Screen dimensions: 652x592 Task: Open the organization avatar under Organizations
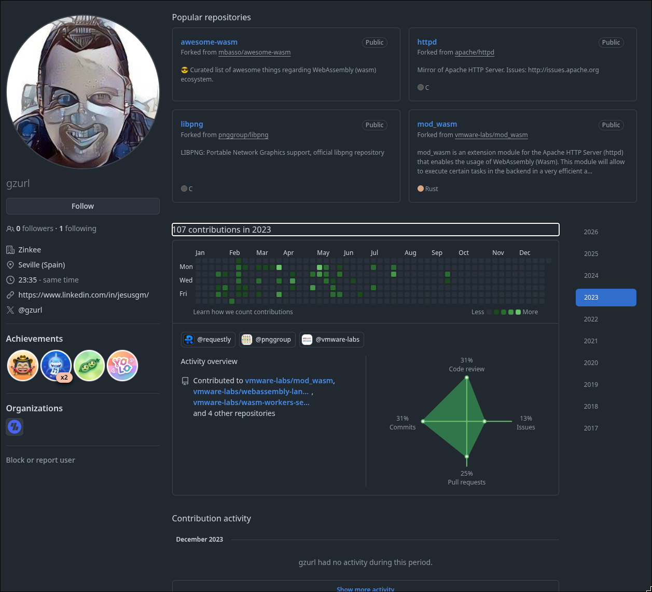tap(15, 427)
